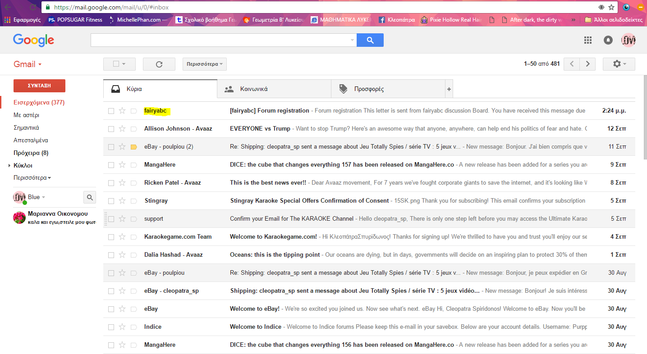Click the refresh inbox button
This screenshot has height=354, width=647.
click(159, 64)
